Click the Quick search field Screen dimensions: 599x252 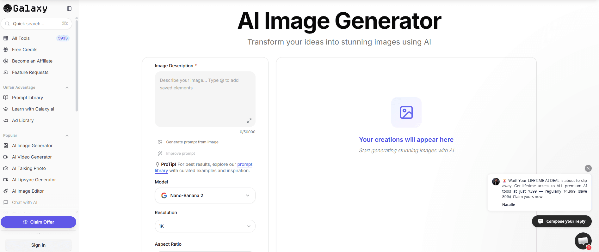tap(36, 24)
